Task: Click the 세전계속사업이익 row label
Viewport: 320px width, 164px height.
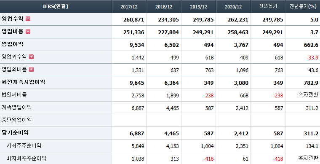Action: tap(23, 82)
